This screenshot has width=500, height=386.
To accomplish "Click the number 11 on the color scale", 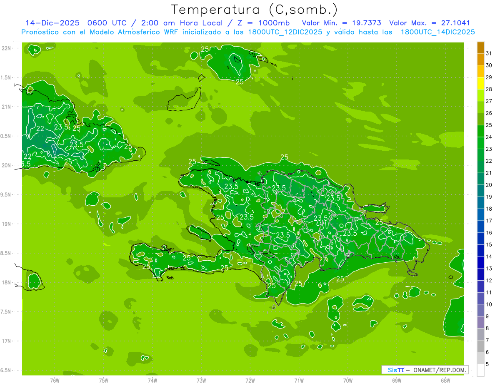I will pos(489,293).
